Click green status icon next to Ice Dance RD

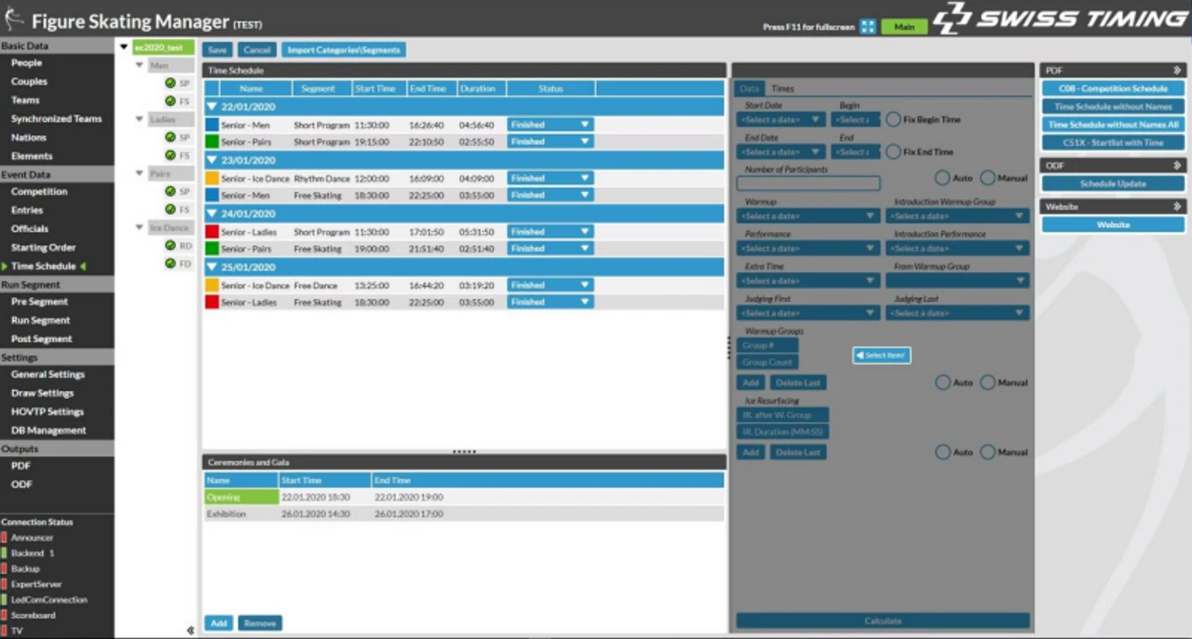pyautogui.click(x=170, y=246)
